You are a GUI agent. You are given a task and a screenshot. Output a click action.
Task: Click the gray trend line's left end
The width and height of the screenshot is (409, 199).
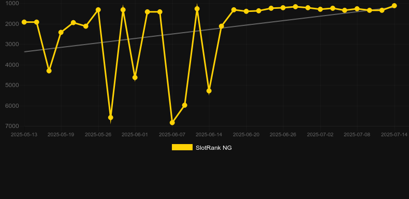(25, 52)
